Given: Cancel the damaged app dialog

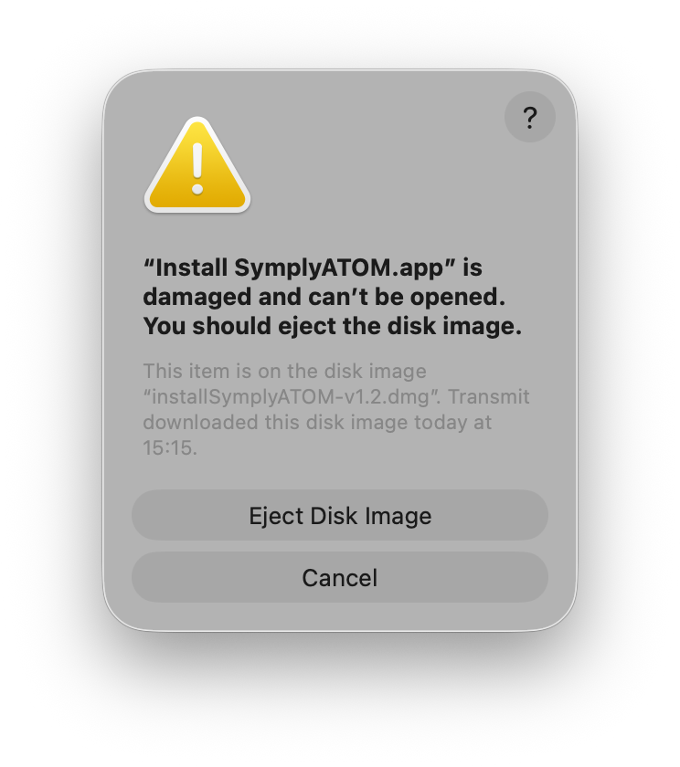Looking at the screenshot, I should pyautogui.click(x=340, y=577).
